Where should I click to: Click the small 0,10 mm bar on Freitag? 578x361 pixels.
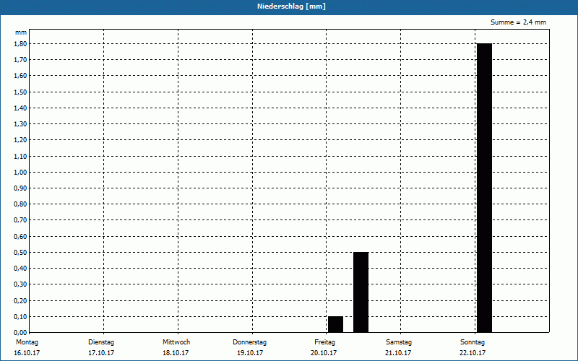pyautogui.click(x=335, y=324)
